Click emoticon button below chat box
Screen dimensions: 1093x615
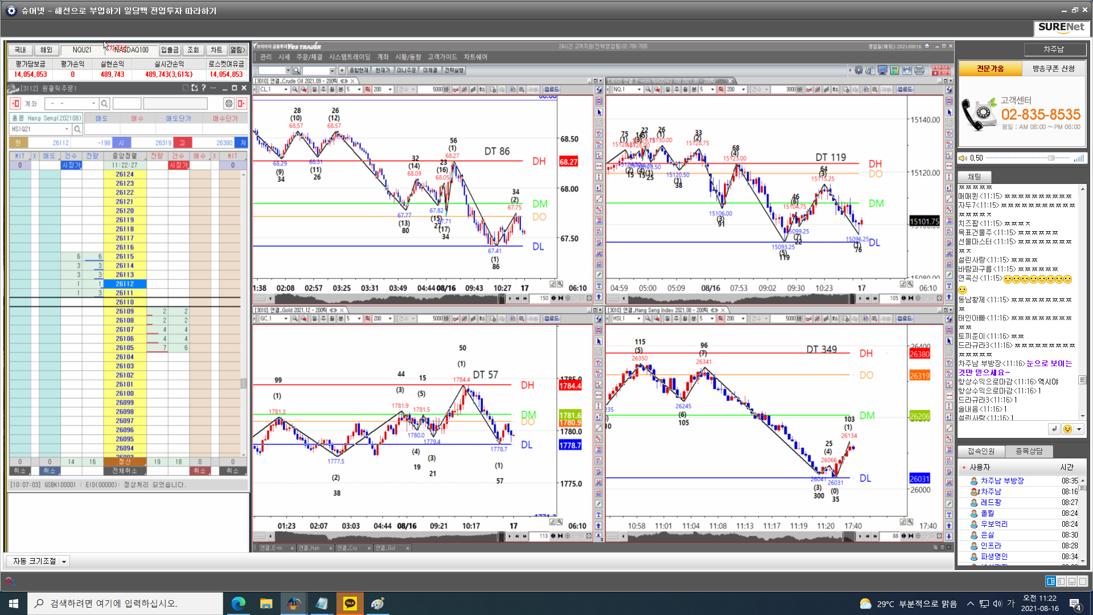pos(1067,429)
